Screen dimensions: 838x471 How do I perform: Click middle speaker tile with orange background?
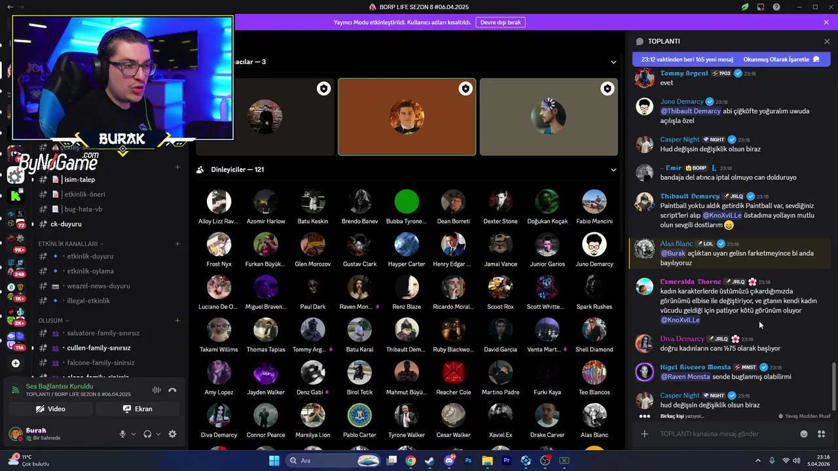pos(407,117)
